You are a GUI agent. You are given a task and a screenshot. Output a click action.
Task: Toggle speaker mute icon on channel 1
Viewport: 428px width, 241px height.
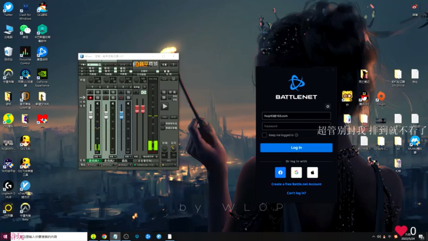(97, 104)
